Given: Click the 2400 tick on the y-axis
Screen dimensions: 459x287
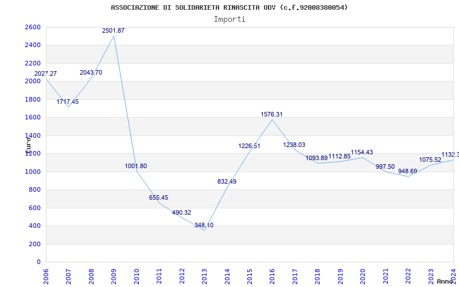Looking at the screenshot, I should click(x=33, y=45).
